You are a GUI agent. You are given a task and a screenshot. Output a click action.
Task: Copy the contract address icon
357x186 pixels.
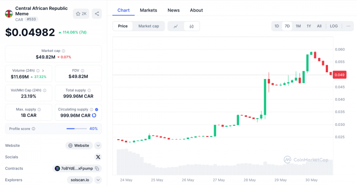[x=97, y=169]
